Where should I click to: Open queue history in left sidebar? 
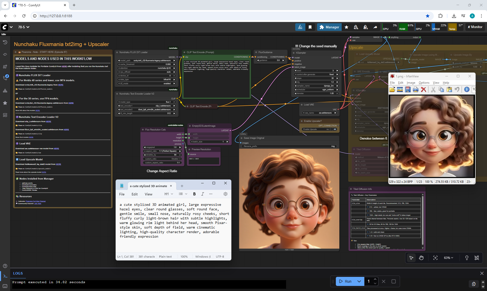tap(5, 42)
